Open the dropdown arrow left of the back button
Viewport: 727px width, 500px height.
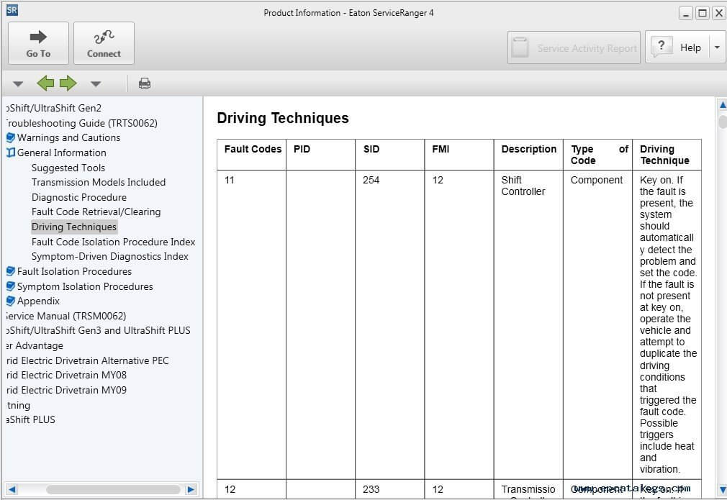tap(18, 83)
